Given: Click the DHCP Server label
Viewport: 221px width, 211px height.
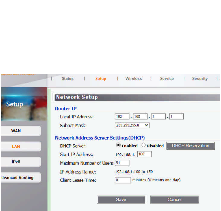Looking at the screenshot, I should (73, 146).
